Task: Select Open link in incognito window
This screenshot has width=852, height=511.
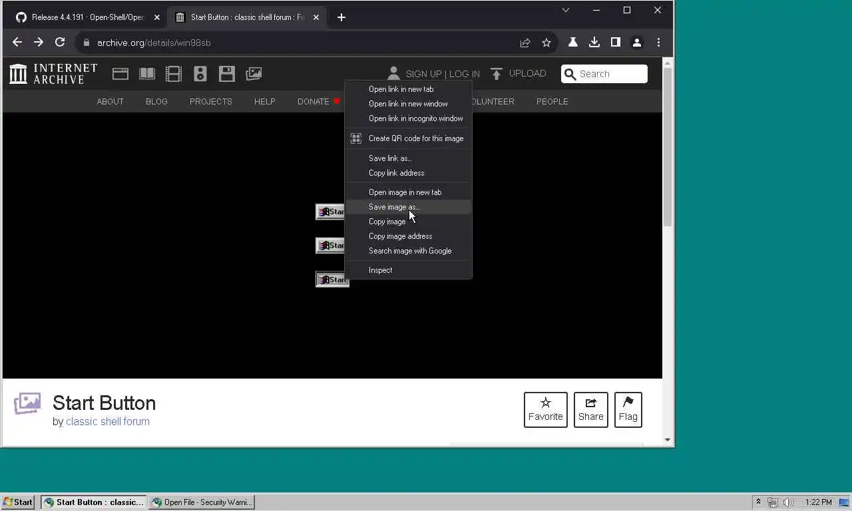Action: 408,118
